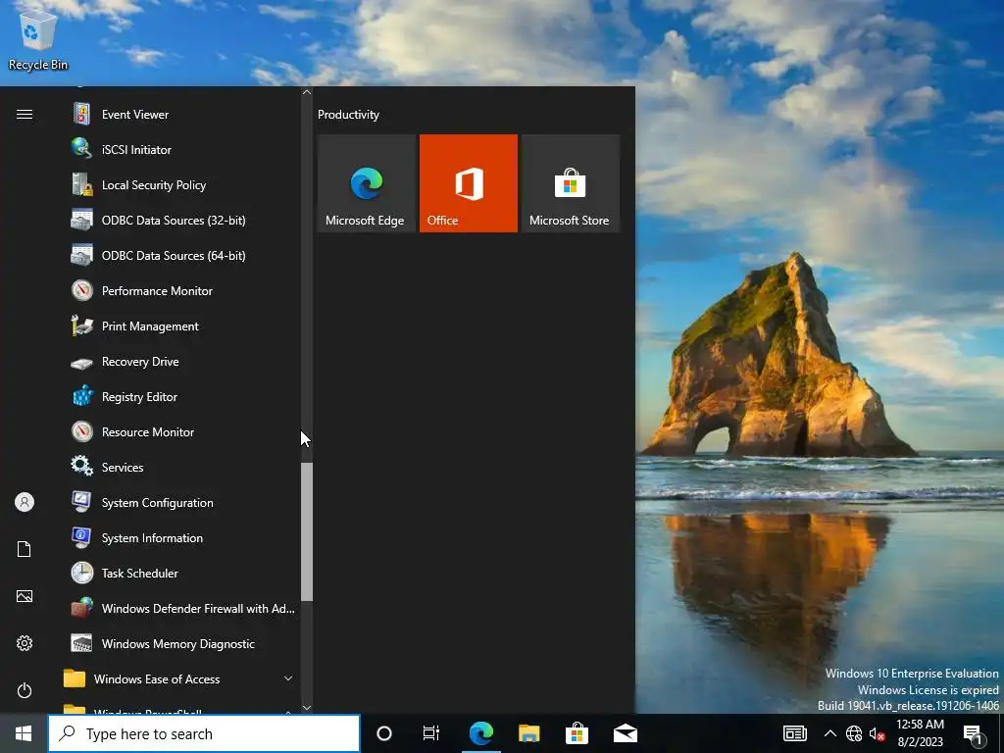
Task: Select the Recycle Bin desktop icon
Action: [x=38, y=40]
